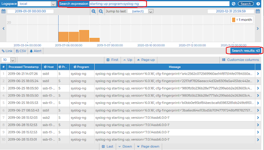This screenshot has height=150, width=264.
Task: Click host ssb2 cell
Action: coord(46,117)
